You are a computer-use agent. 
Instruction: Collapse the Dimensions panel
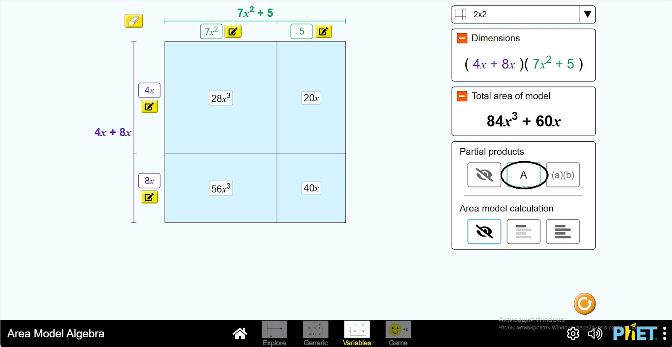[x=462, y=38]
